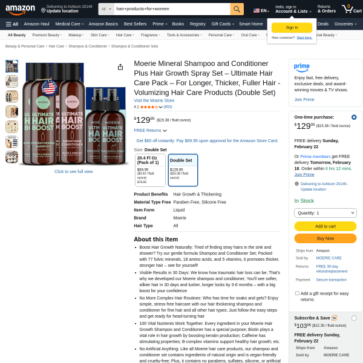Open the shopping cart icon

tap(352, 9)
